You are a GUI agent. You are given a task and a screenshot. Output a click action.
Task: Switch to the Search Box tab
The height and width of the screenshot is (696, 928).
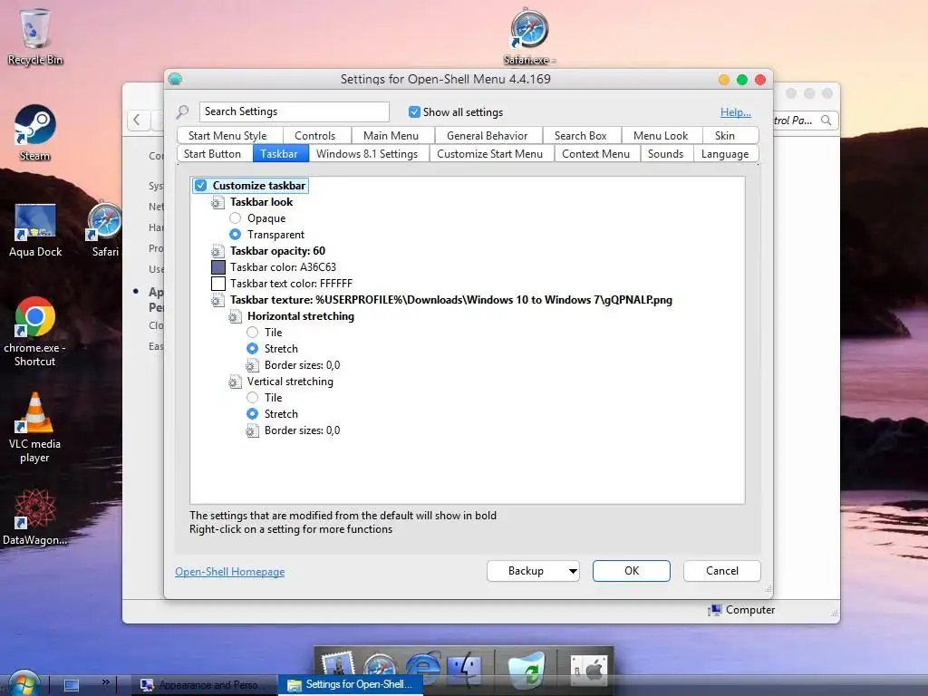(581, 136)
